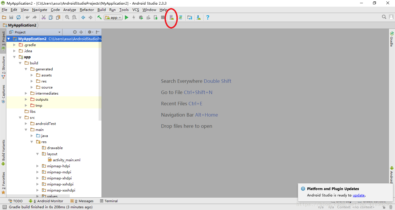Save all files with floppy icon

(11, 17)
